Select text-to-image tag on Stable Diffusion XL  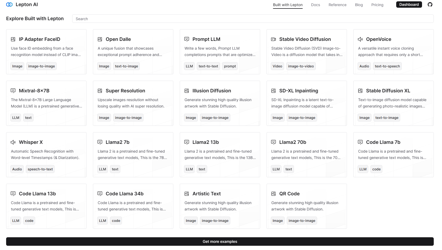[387, 118]
